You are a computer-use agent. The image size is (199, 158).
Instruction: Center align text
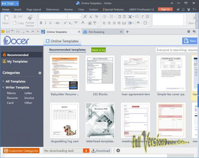pos(109,23)
